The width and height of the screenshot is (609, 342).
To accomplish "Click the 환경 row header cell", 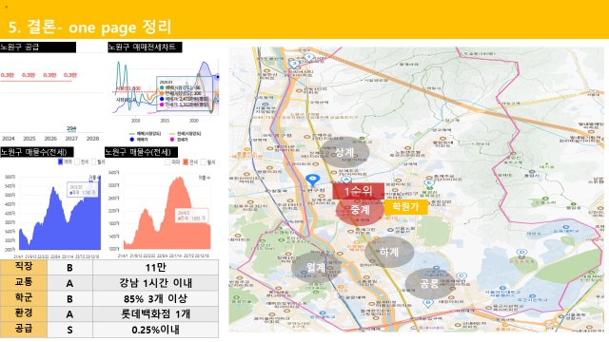I will [24, 313].
